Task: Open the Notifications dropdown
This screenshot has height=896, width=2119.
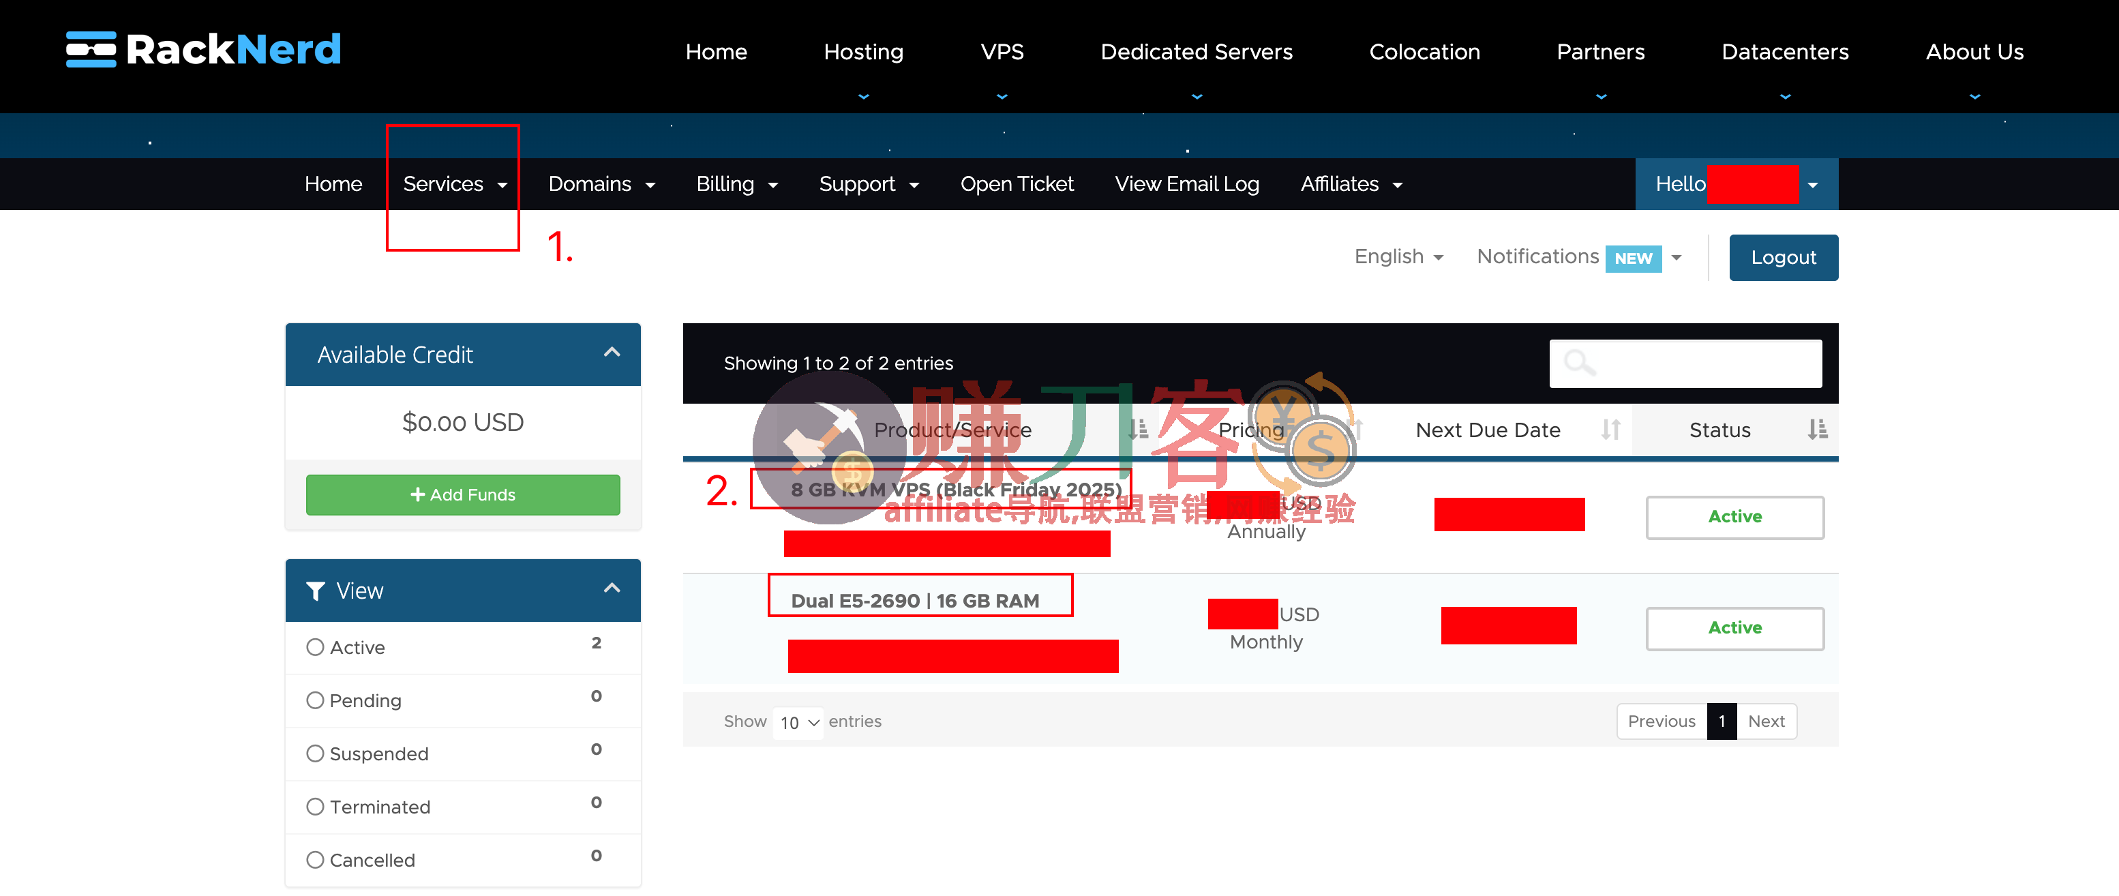Action: coord(1580,256)
